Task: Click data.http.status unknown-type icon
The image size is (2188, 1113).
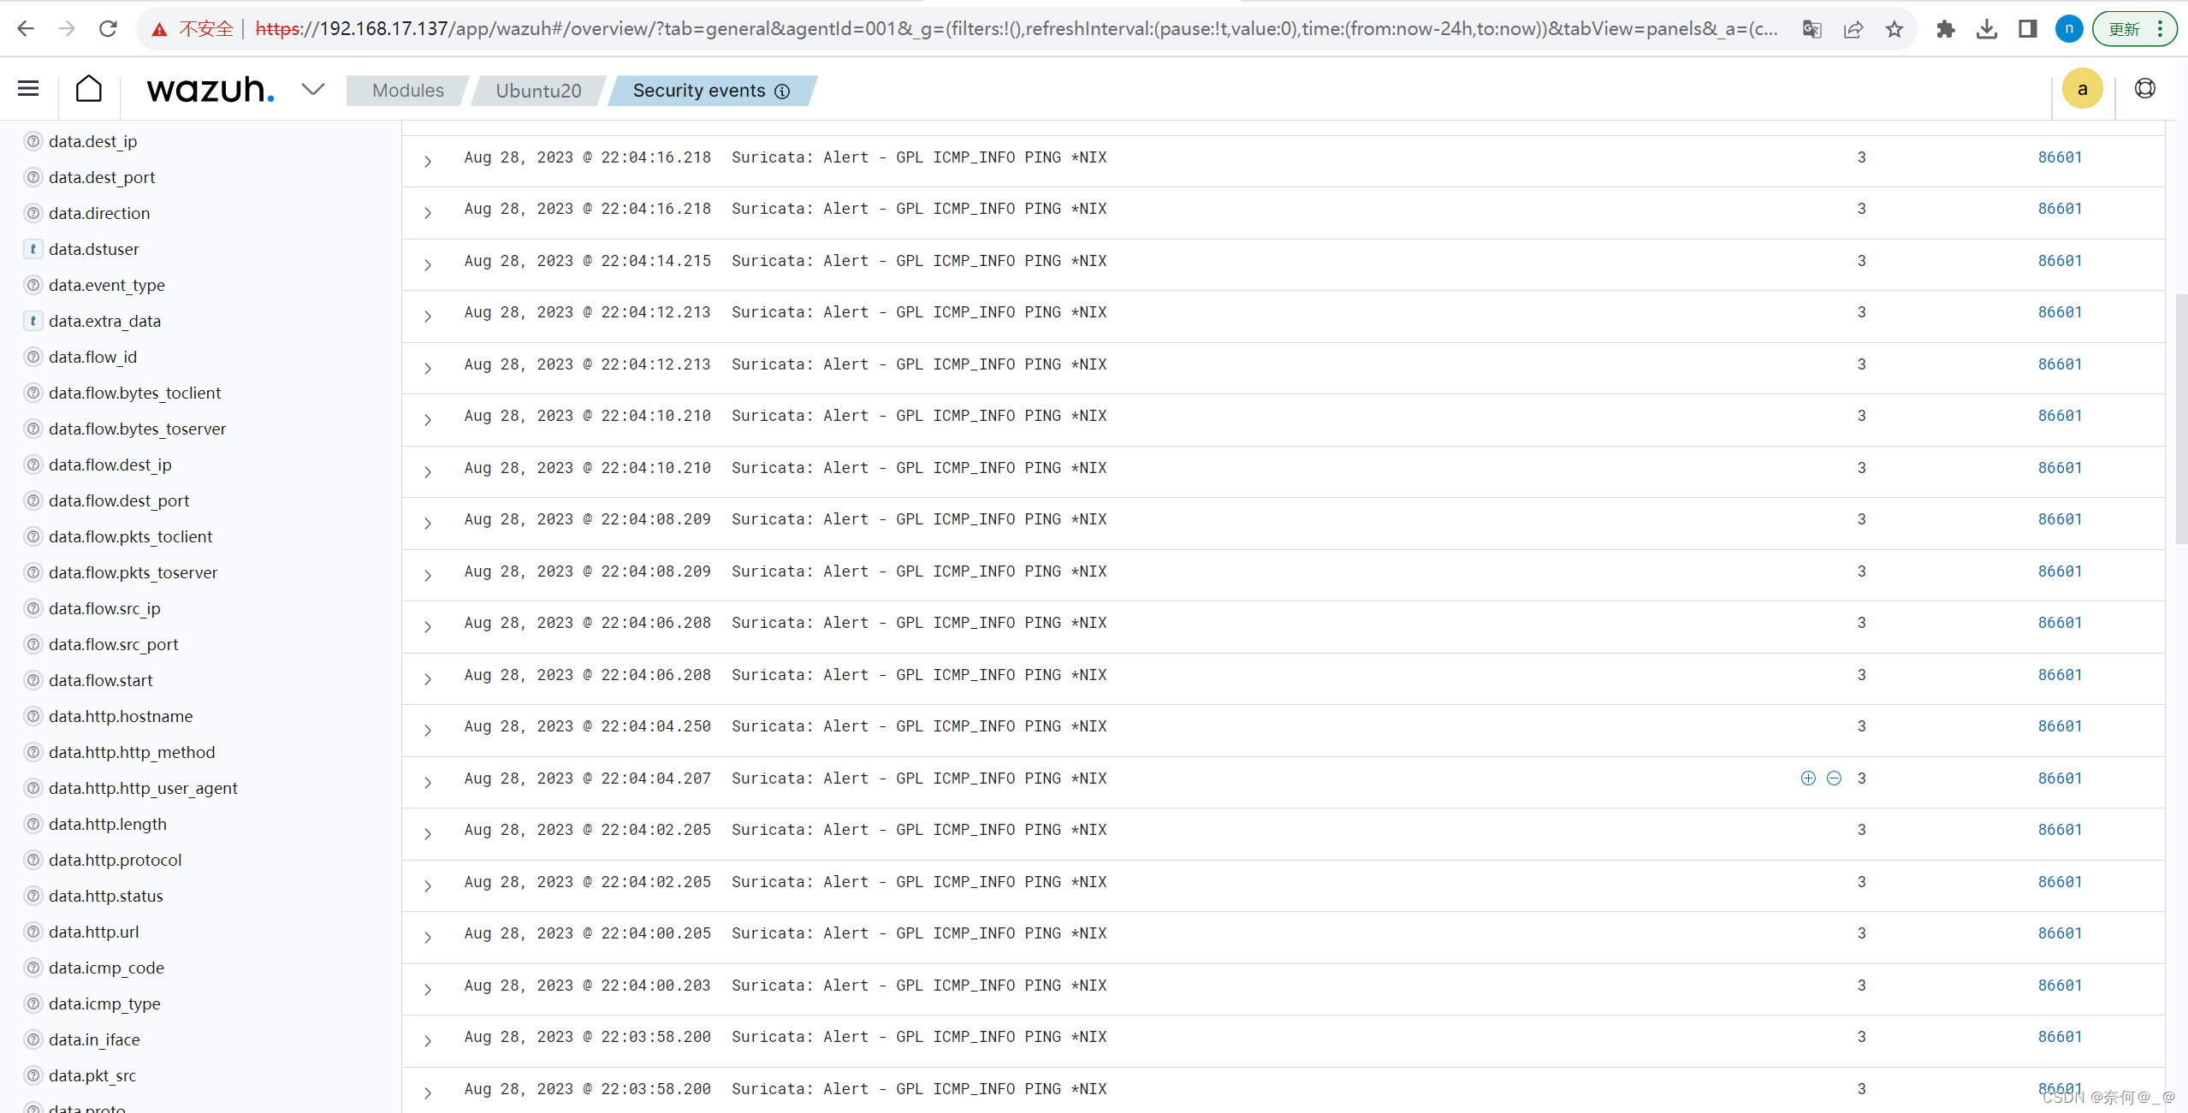Action: pyautogui.click(x=33, y=896)
